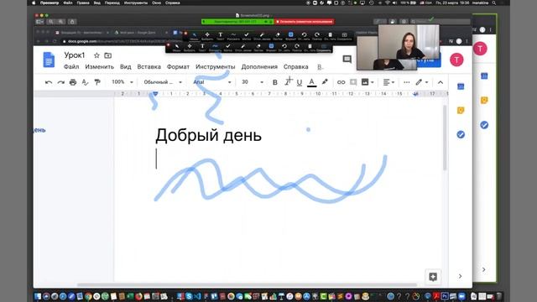Open Tasks icon in the background window

(484, 125)
